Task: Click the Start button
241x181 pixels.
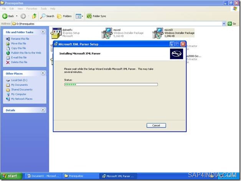Action: pos(12,176)
